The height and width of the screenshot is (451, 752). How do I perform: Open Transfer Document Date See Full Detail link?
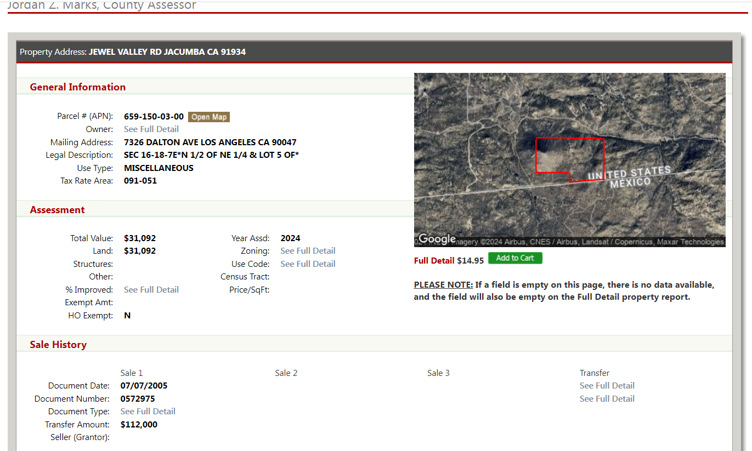[x=607, y=386]
